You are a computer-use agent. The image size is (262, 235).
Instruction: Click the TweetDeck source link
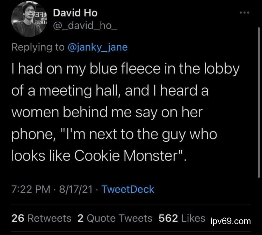pos(128,189)
